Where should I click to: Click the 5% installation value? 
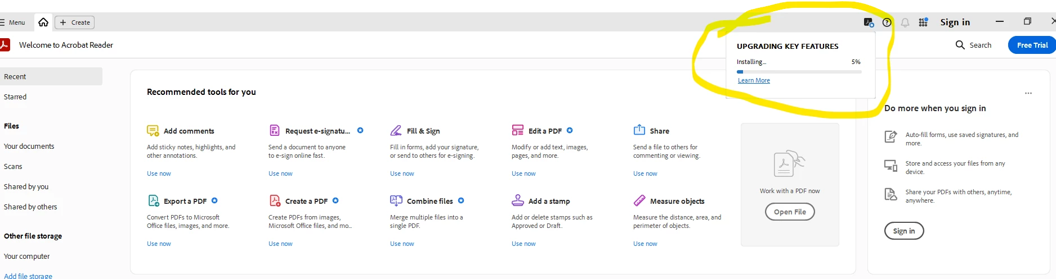[856, 62]
